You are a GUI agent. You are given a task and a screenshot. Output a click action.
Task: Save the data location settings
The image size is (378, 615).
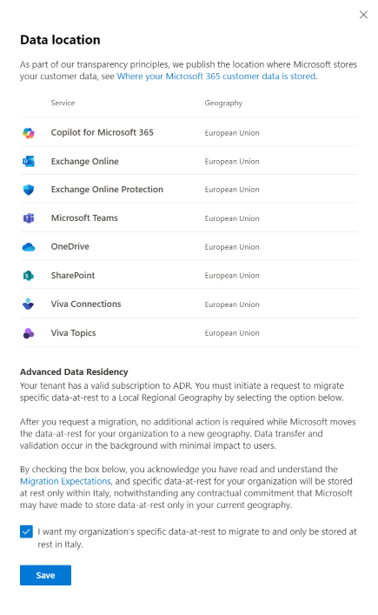tap(45, 575)
